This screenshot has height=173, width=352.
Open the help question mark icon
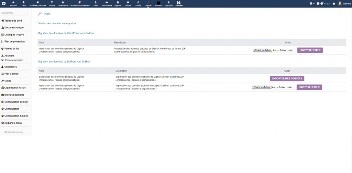pyautogui.click(x=322, y=3)
